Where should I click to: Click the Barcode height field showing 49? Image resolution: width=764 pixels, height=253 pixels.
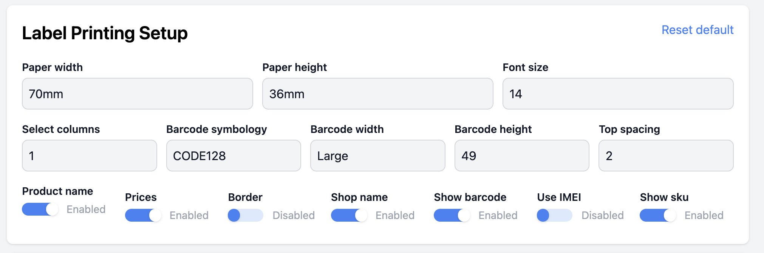(x=522, y=156)
